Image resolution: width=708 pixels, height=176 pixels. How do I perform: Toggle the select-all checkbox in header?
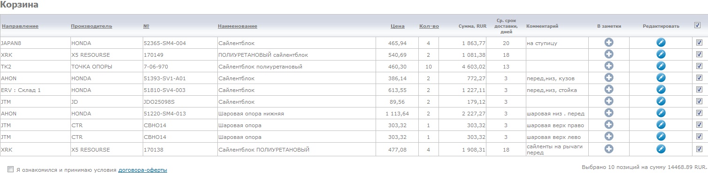click(697, 25)
